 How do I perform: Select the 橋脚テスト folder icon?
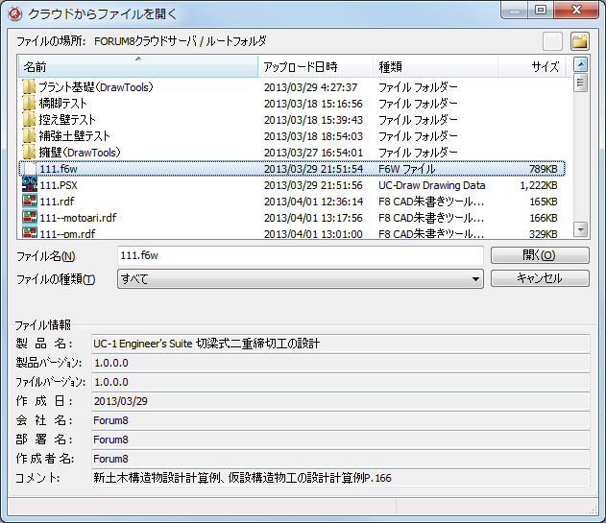(x=29, y=104)
